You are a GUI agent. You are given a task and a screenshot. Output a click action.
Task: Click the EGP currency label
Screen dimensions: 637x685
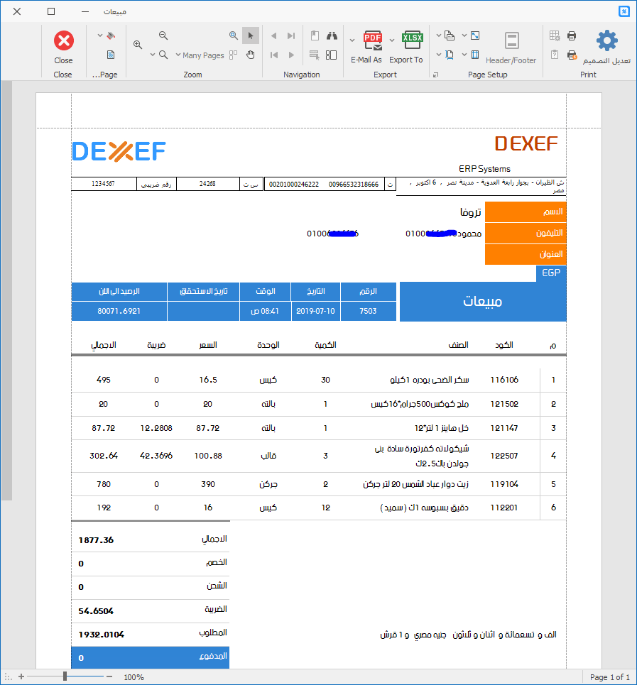tap(551, 273)
